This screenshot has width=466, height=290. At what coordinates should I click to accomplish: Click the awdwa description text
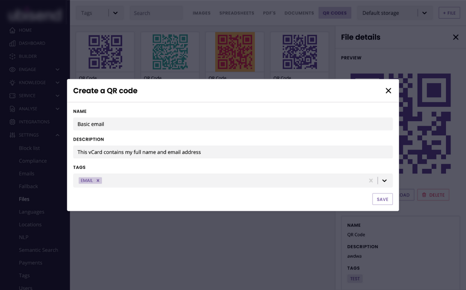354,256
